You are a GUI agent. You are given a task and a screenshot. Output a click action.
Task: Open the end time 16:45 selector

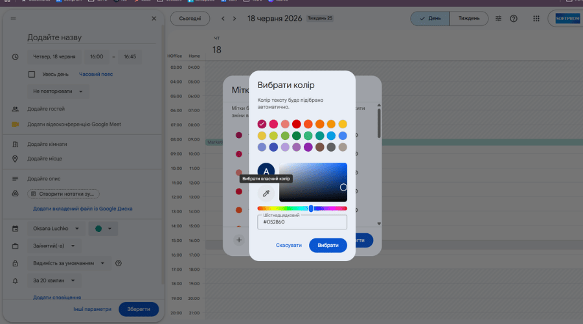pyautogui.click(x=130, y=57)
